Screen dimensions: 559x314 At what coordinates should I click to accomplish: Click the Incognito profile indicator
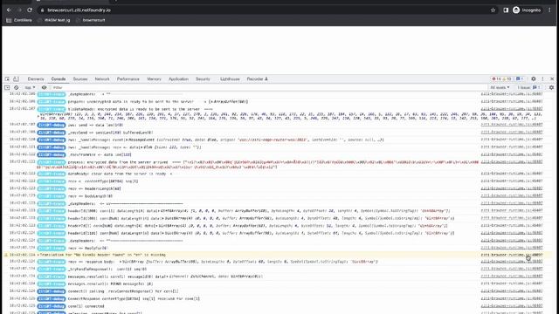coord(527,10)
